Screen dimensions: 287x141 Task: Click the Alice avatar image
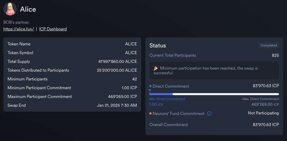10,9
